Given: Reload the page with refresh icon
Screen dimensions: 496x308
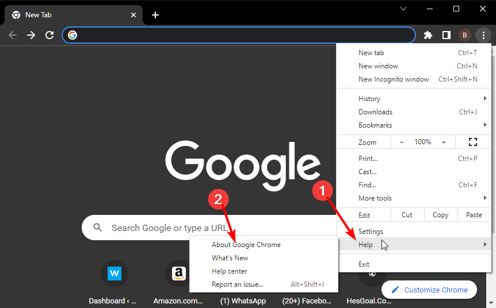Looking at the screenshot, I should coord(49,34).
